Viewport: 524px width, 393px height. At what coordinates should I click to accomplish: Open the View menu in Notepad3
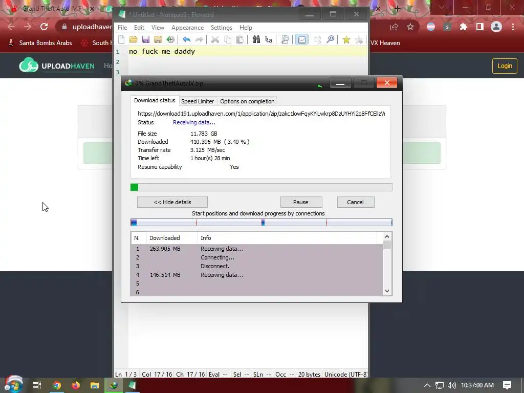click(x=158, y=28)
